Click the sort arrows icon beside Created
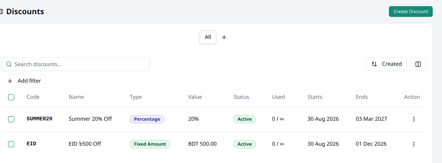Viewport: 442px width, 163px height. (x=374, y=64)
